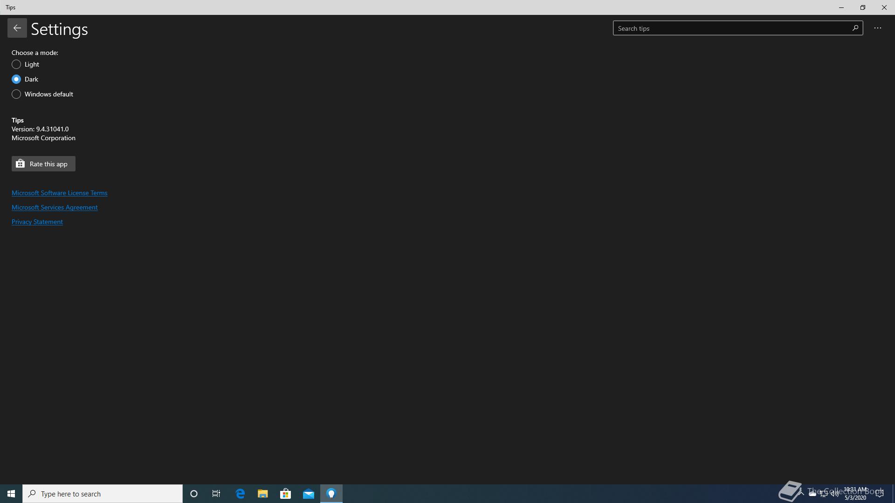Open Task View on the taskbar
This screenshot has height=503, width=895.
[216, 494]
